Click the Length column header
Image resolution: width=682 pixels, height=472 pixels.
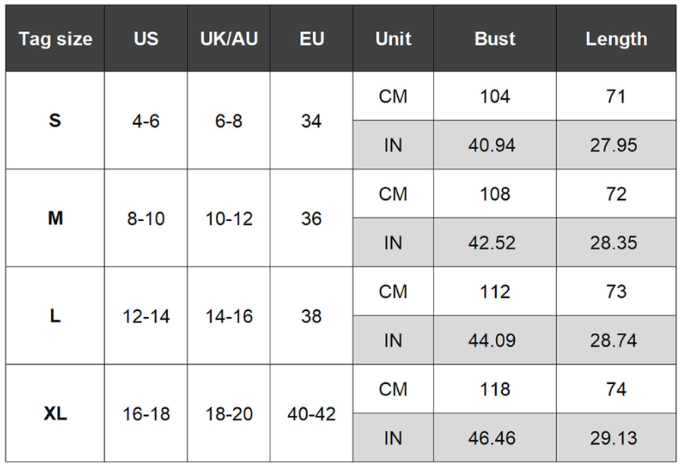[617, 39]
